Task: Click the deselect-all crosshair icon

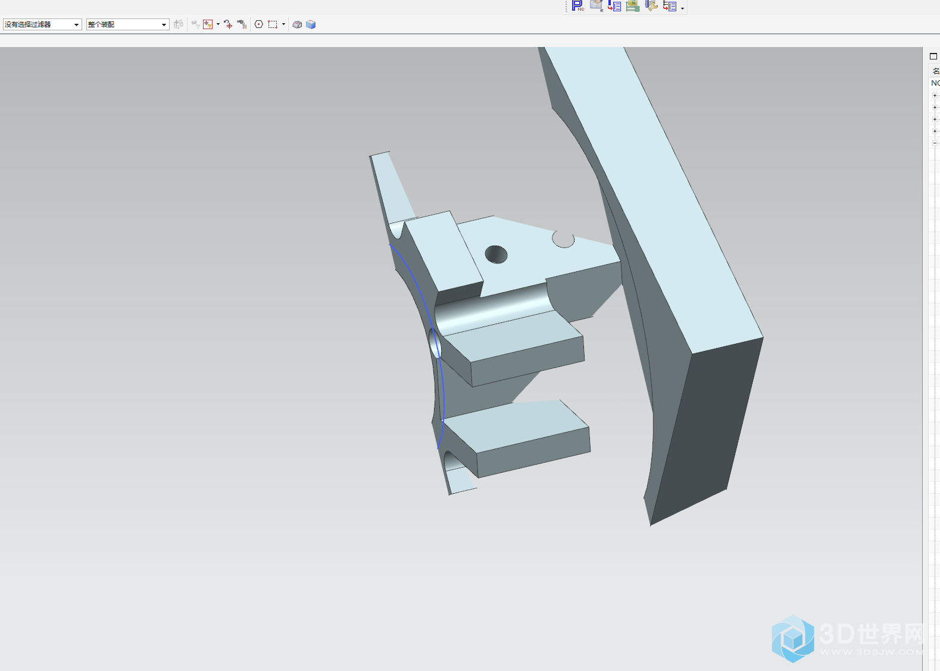Action: pyautogui.click(x=228, y=24)
